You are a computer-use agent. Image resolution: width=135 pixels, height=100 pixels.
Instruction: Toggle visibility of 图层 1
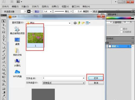(x=107, y=46)
